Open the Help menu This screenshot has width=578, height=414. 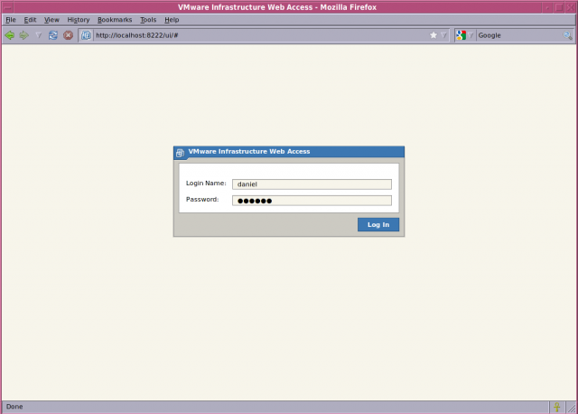coord(172,20)
